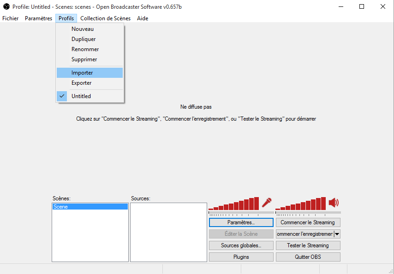Open the Aide menu
394x274 pixels.
coord(143,18)
